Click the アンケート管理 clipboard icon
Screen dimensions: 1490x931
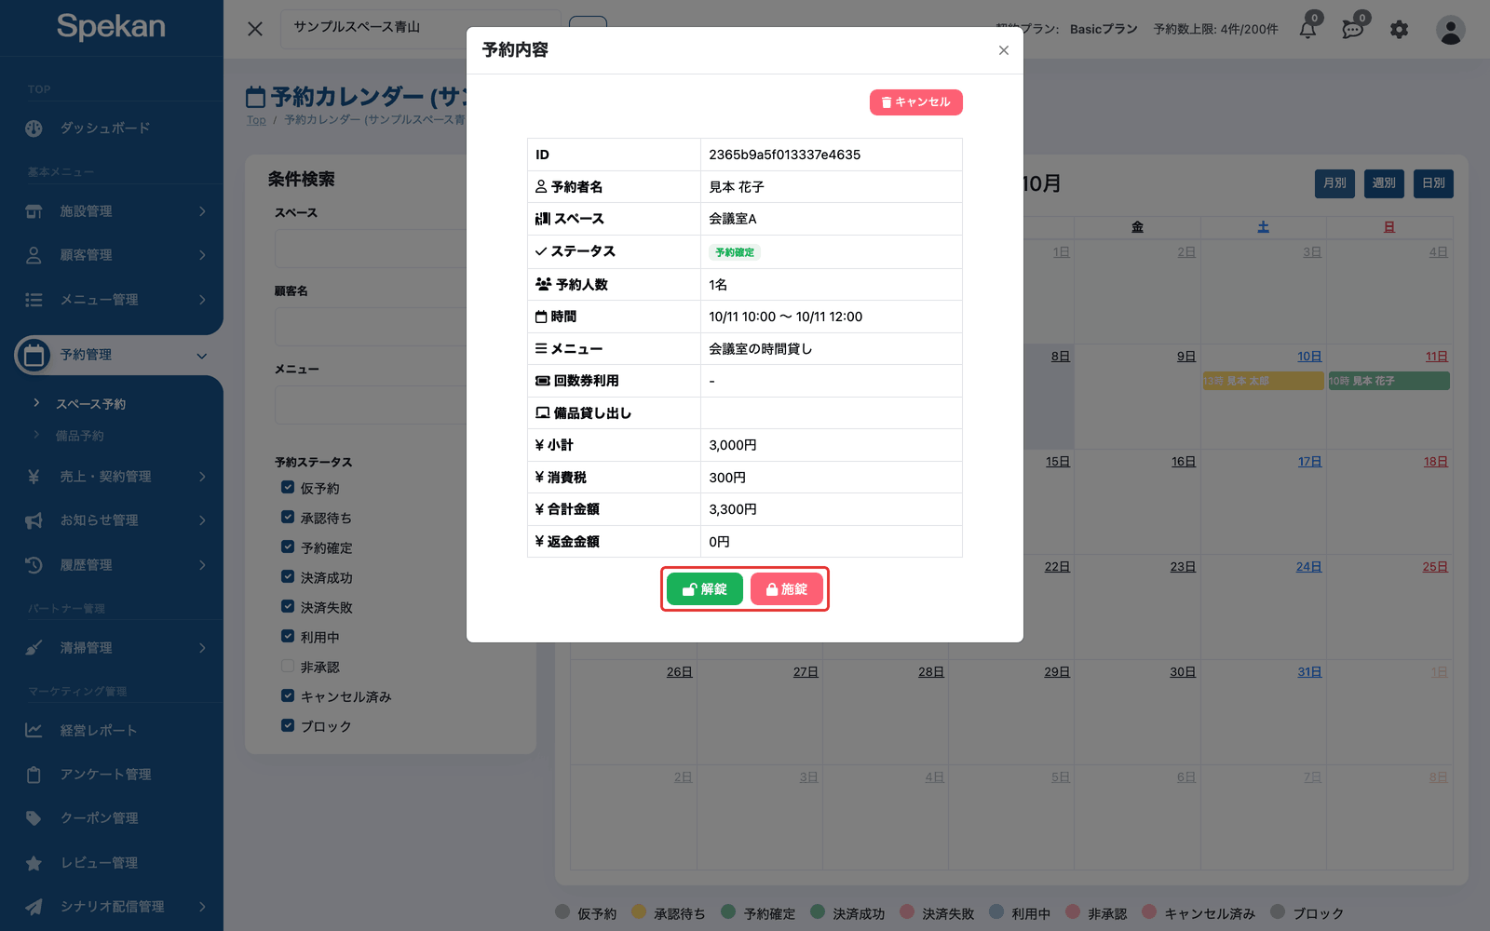pos(34,775)
